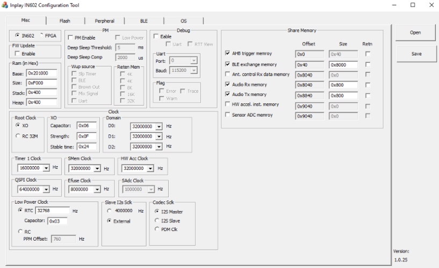
Task: Uncheck BLE exchange memory checkbox
Action: [x=228, y=64]
